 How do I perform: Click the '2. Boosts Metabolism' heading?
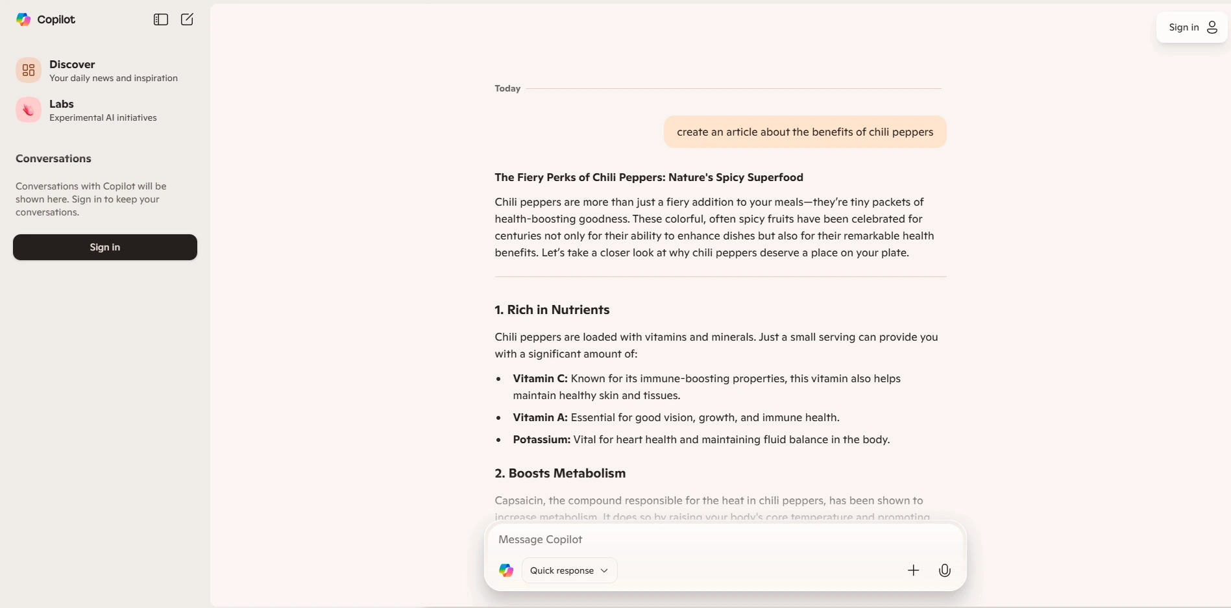(x=560, y=473)
